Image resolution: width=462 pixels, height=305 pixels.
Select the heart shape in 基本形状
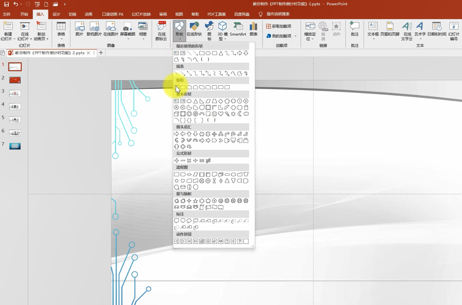221,114
